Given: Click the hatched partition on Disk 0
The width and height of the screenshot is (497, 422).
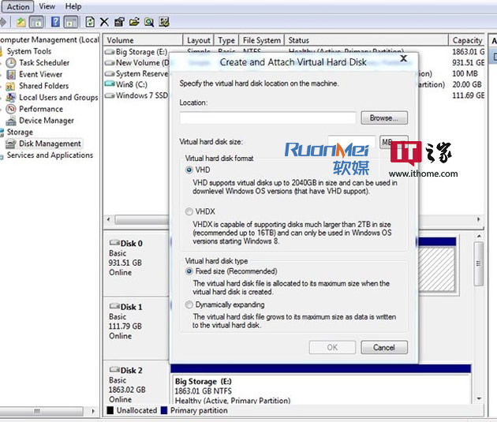Looking at the screenshot, I should pos(437,269).
